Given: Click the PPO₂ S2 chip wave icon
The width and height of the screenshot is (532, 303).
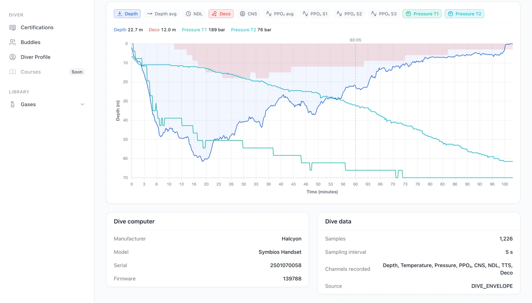Looking at the screenshot, I should point(339,14).
